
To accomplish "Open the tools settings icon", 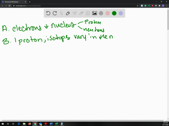I will [75, 13].
